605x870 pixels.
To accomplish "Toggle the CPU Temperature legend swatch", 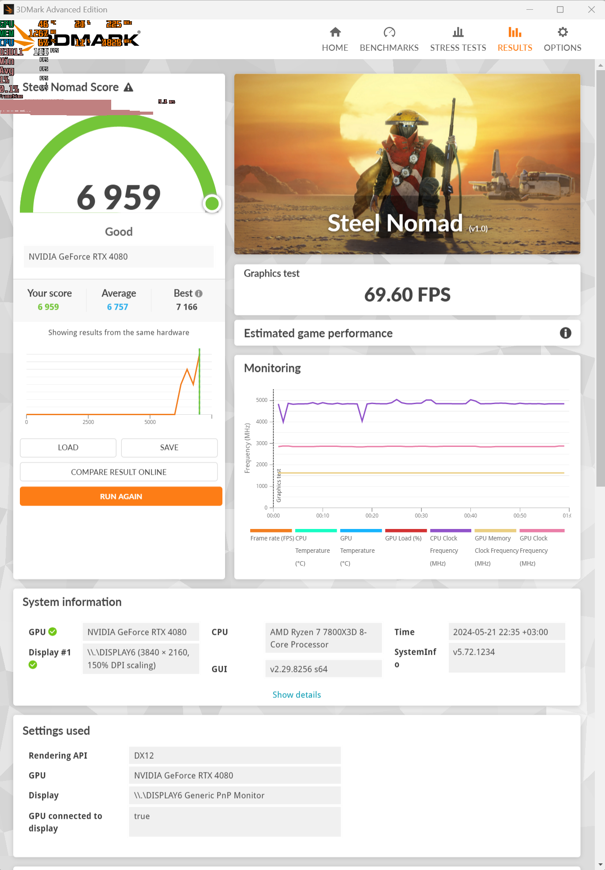I will click(x=316, y=531).
